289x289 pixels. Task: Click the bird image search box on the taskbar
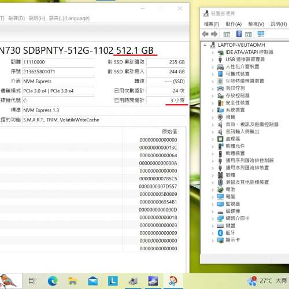coord(11,281)
